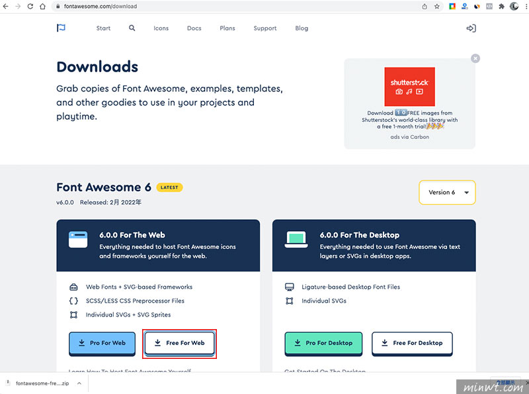This screenshot has width=529, height=394.
Task: Click "Web Fonts + SVG-based Frameworks" text
Action: pyautogui.click(x=139, y=287)
